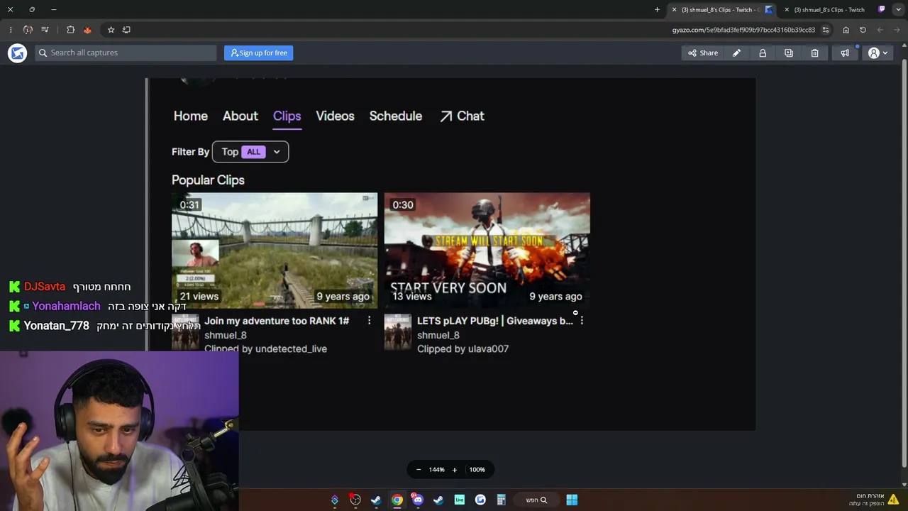Open the media playlist control icon
908x511 pixels.
45,30
